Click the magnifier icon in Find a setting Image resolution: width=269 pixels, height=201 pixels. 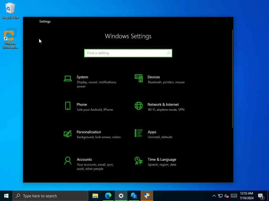[168, 53]
